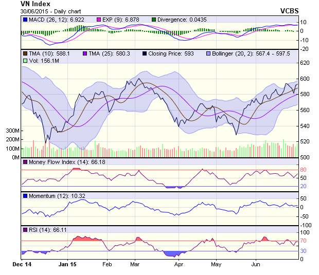Click the Jun date axis label
This screenshot has height=275, width=319.
point(255,264)
